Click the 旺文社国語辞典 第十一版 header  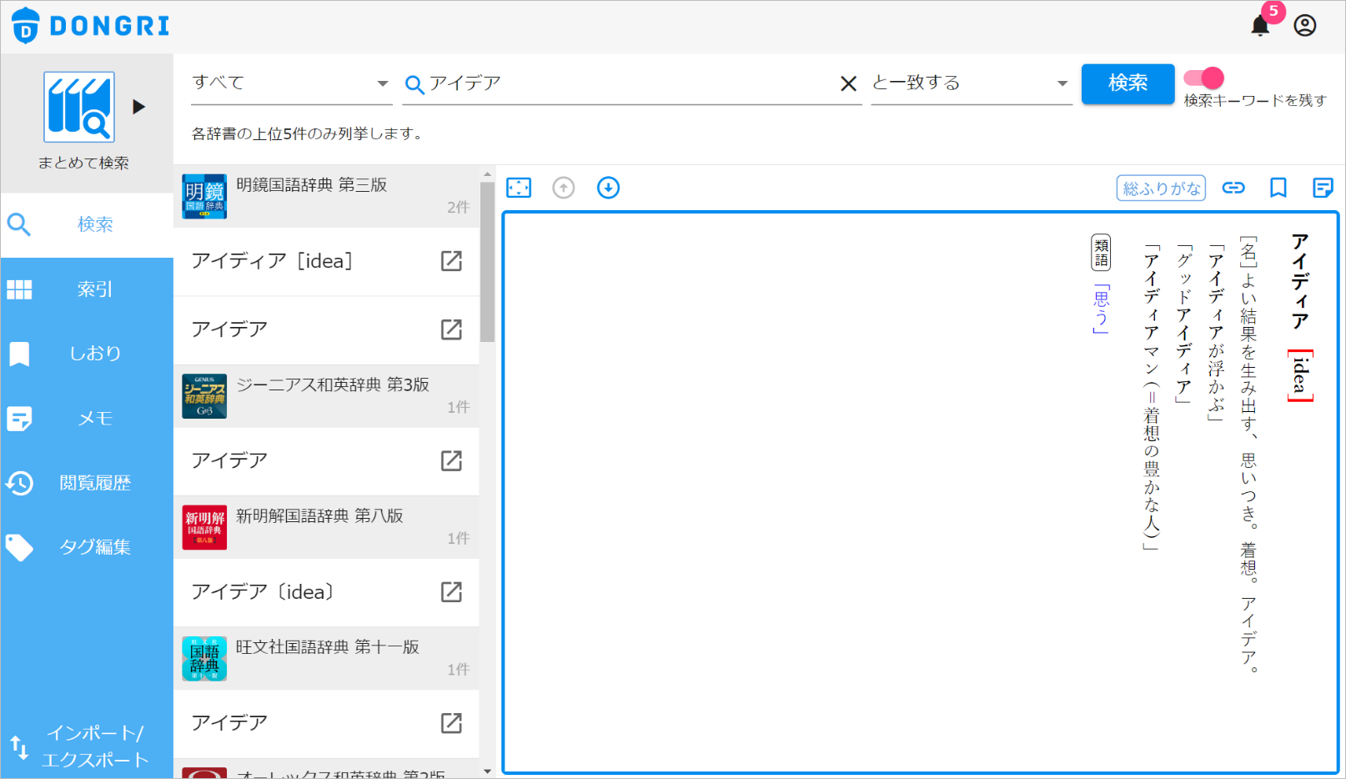click(326, 659)
